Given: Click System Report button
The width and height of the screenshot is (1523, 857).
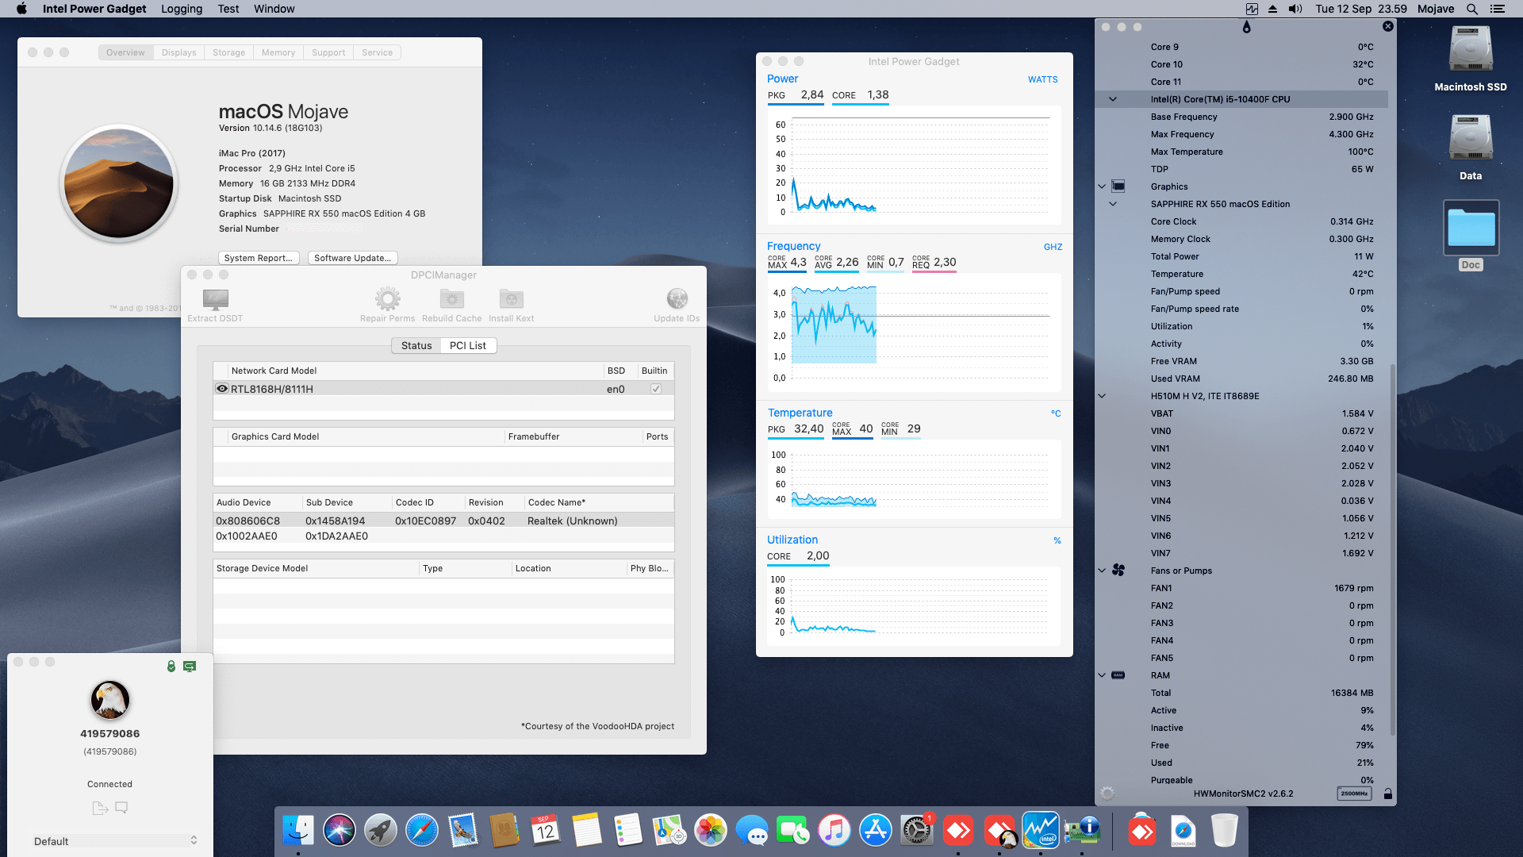Looking at the screenshot, I should (x=259, y=258).
